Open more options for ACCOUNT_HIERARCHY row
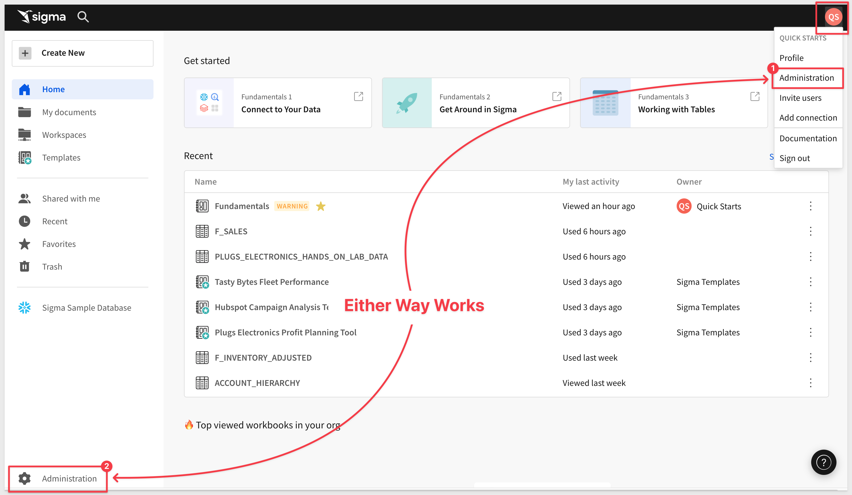The width and height of the screenshot is (852, 495). [810, 383]
